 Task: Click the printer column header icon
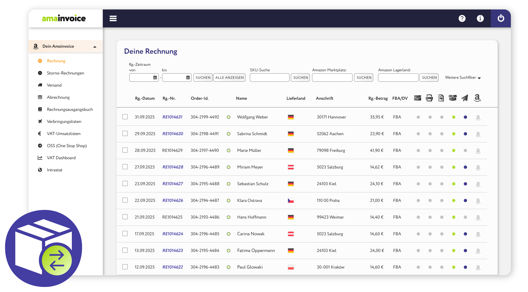point(429,98)
